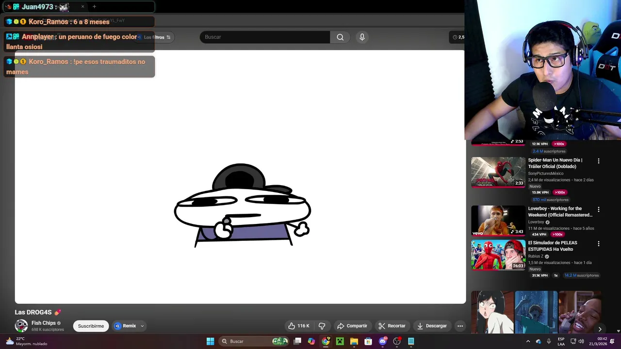
Task: Click the 434 VPH stat badge
Action: [539, 234]
